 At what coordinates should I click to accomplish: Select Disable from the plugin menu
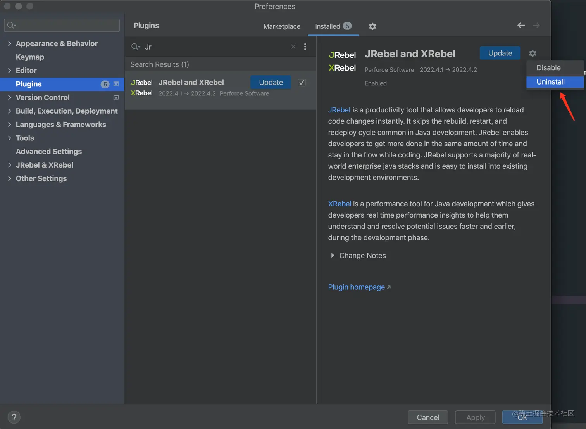coord(548,68)
